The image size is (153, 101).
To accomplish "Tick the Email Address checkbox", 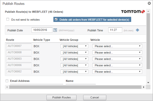I will (x=7, y=81).
